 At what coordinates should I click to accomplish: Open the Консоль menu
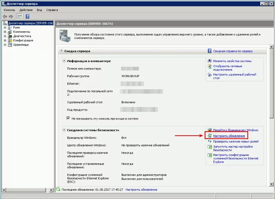click(10, 10)
